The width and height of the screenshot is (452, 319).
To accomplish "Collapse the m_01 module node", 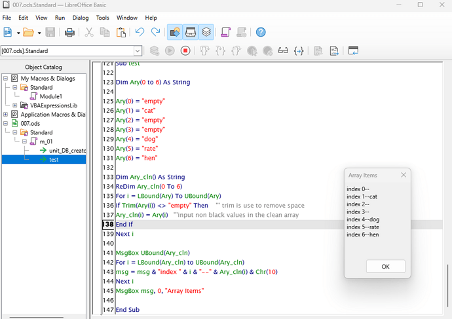I will [x=24, y=141].
